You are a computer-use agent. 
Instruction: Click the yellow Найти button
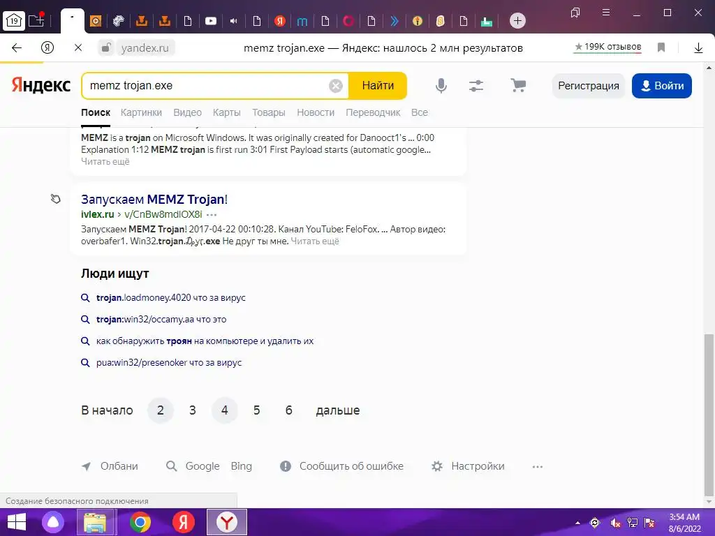point(378,86)
